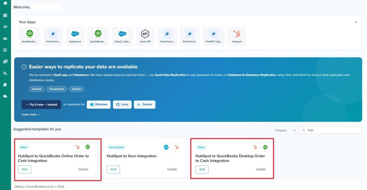
Task: Click the Sales tag on QuickBooks Online card
Action: coord(24,147)
